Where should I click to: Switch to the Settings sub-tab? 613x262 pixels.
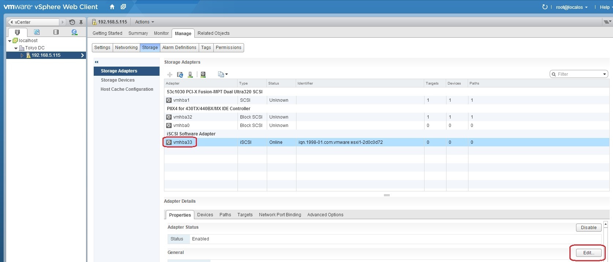(x=102, y=48)
